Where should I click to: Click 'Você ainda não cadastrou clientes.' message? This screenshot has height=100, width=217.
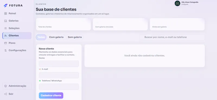coord(145,56)
